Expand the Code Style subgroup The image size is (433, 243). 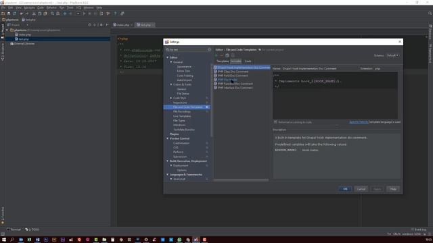click(x=171, y=98)
